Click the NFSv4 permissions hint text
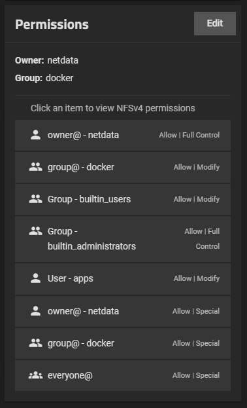 click(x=113, y=108)
